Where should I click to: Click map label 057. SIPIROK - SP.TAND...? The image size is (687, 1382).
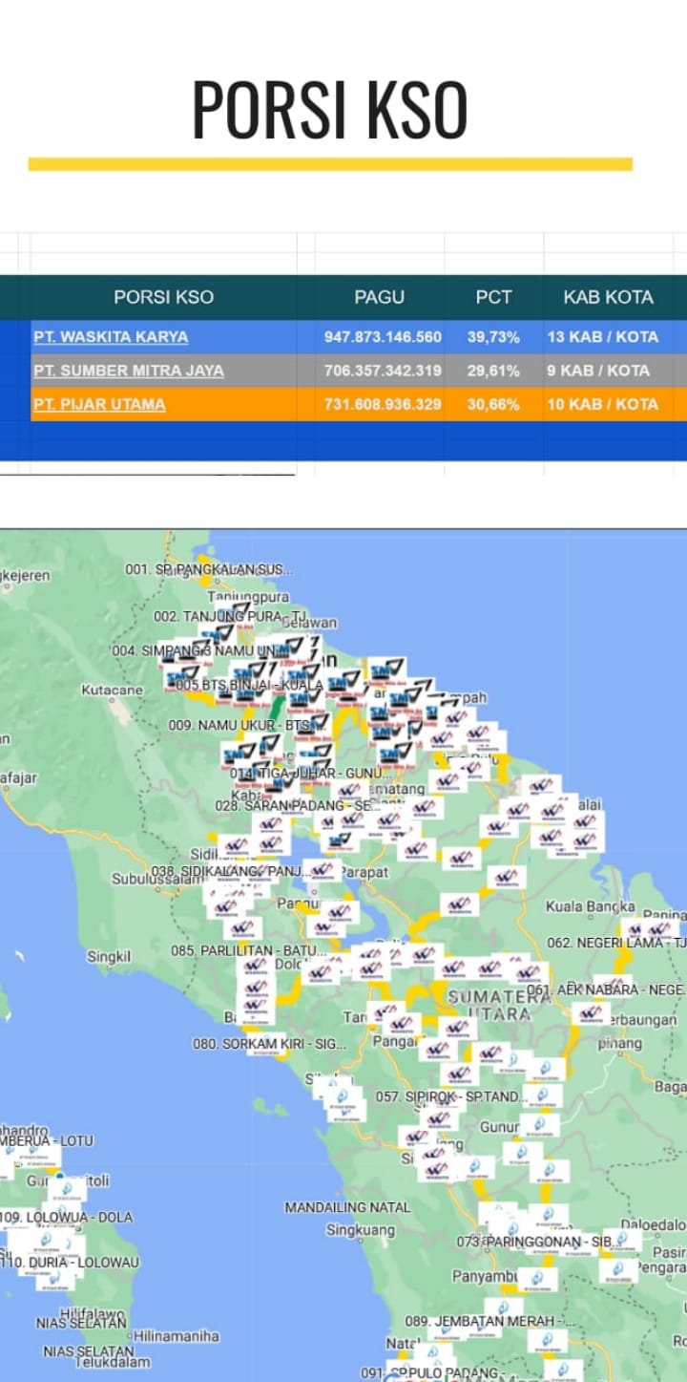pyautogui.click(x=453, y=1096)
